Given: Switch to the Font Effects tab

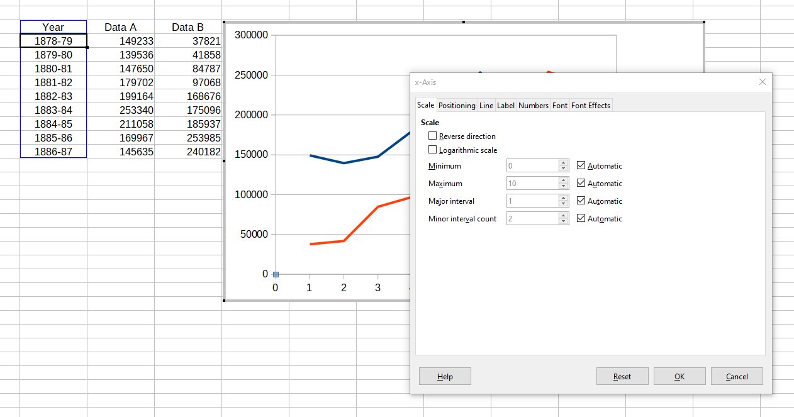Looking at the screenshot, I should point(590,105).
